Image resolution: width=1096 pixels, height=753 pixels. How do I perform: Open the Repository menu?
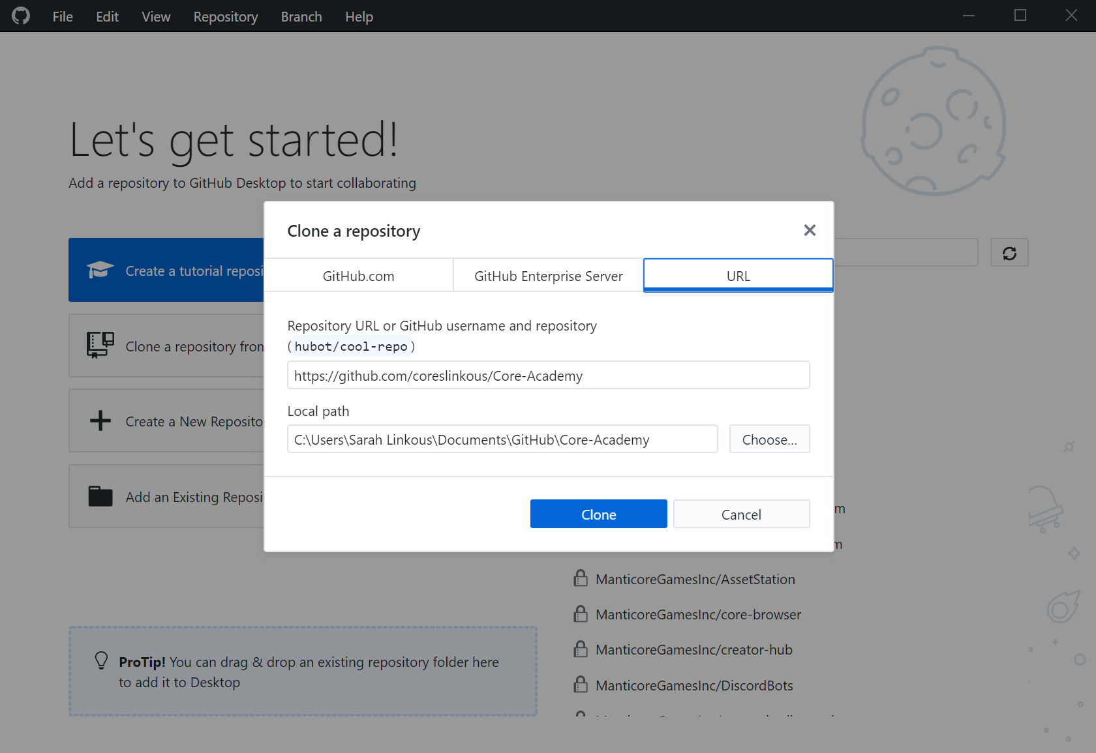point(226,16)
